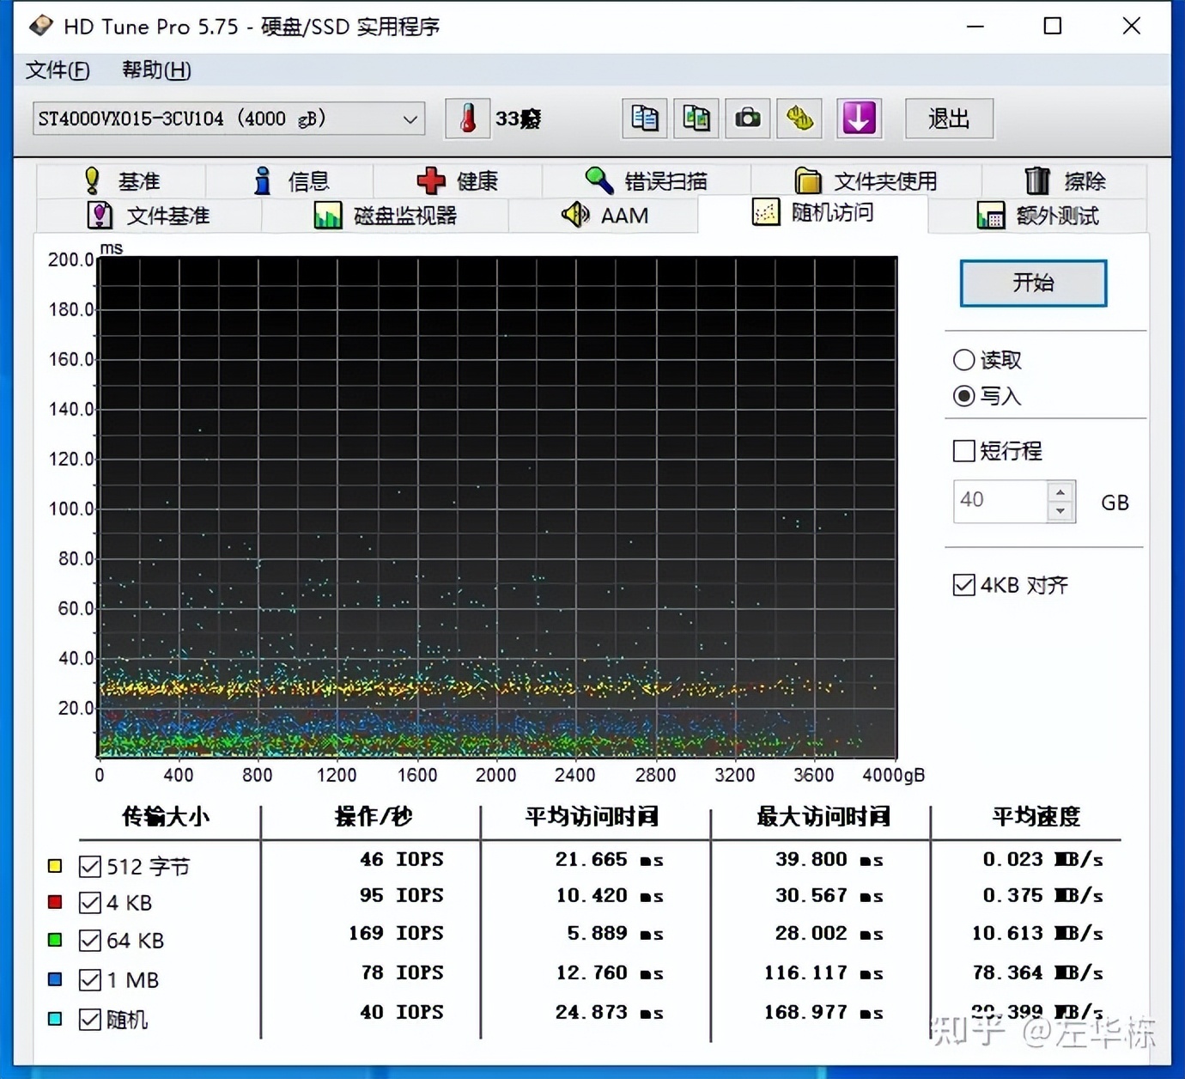
Task: Click the 退出 exit button
Action: coord(948,119)
